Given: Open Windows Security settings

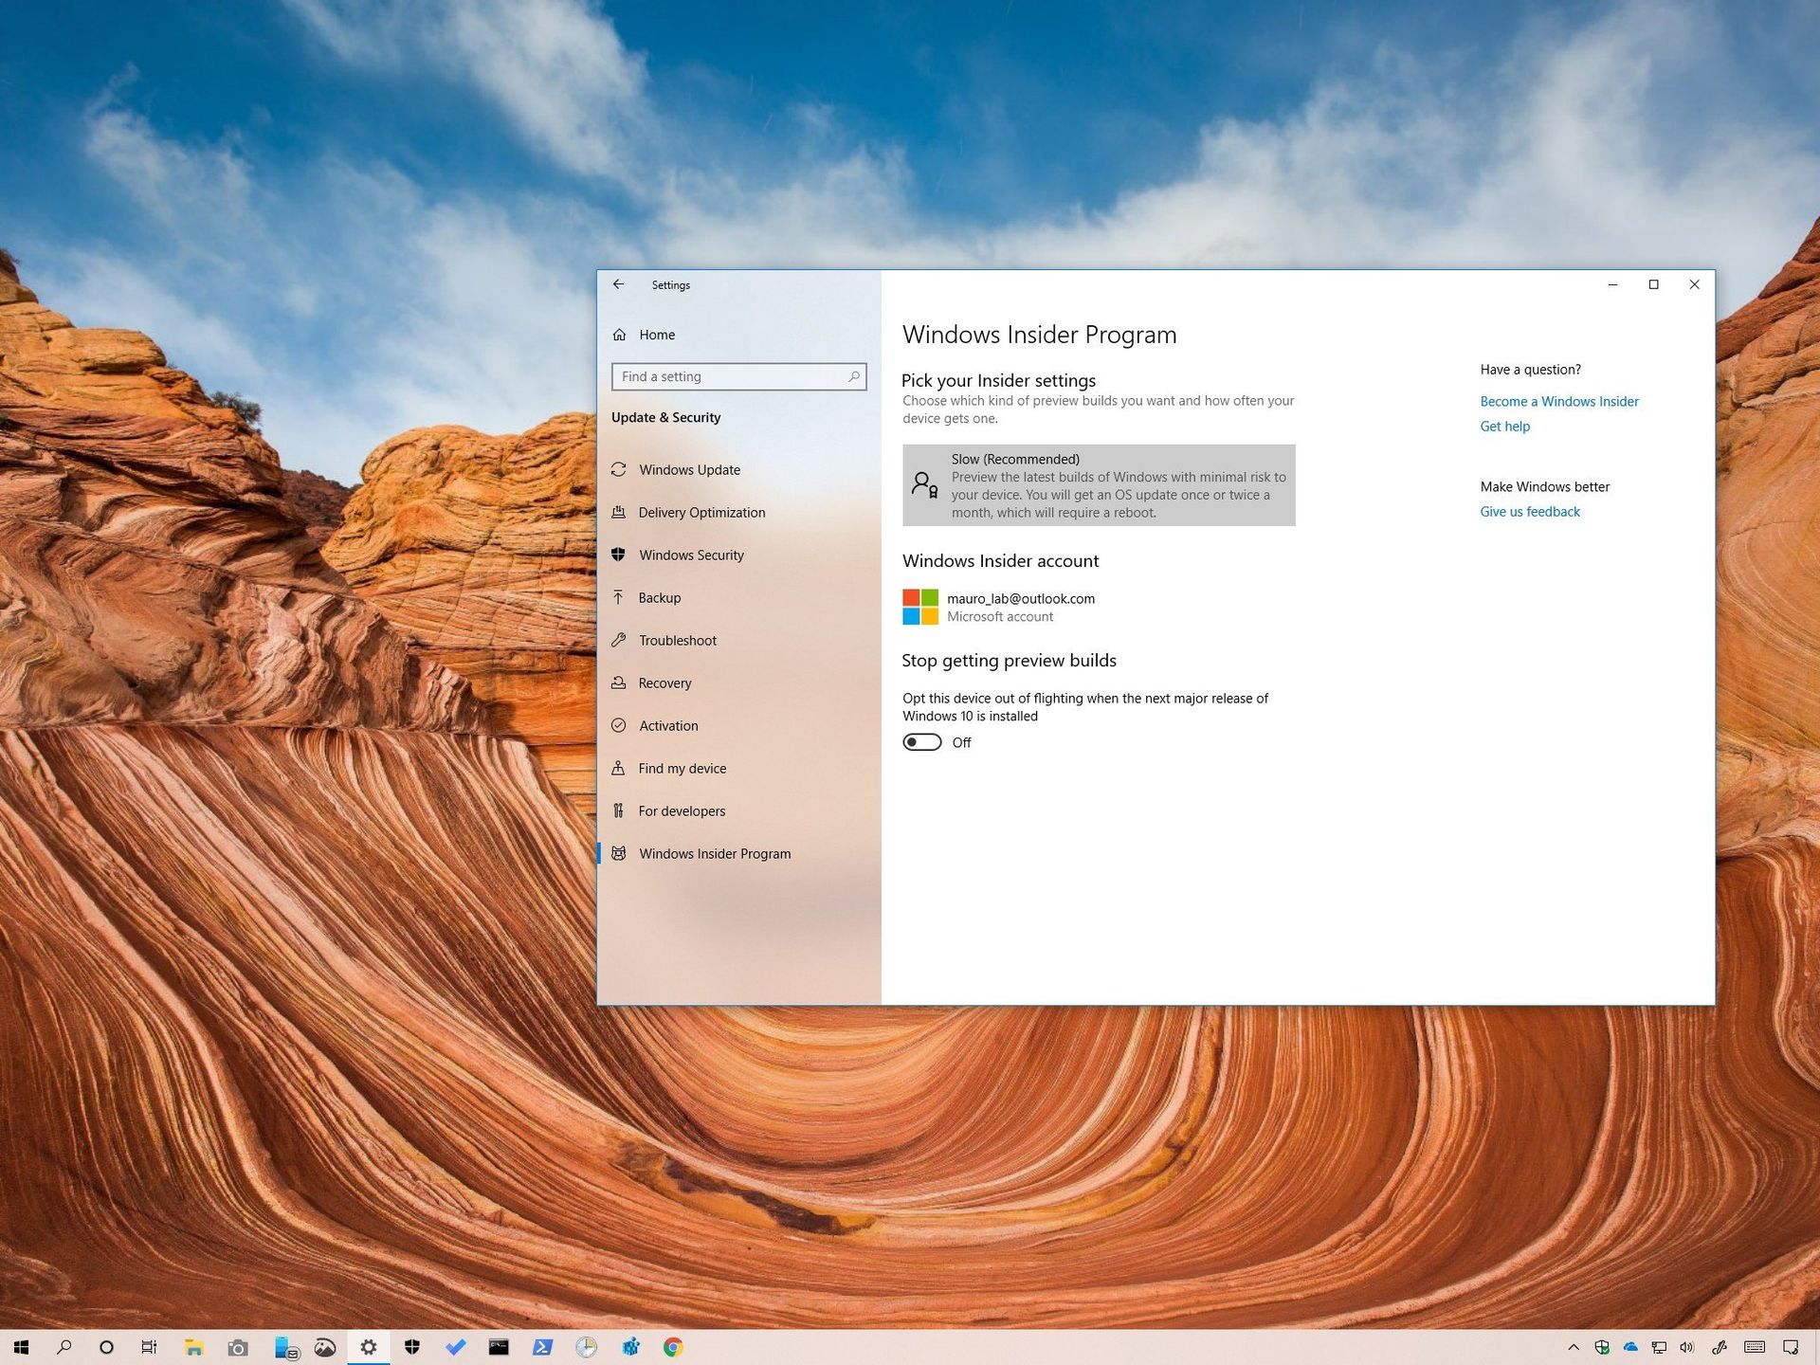Looking at the screenshot, I should pos(691,555).
